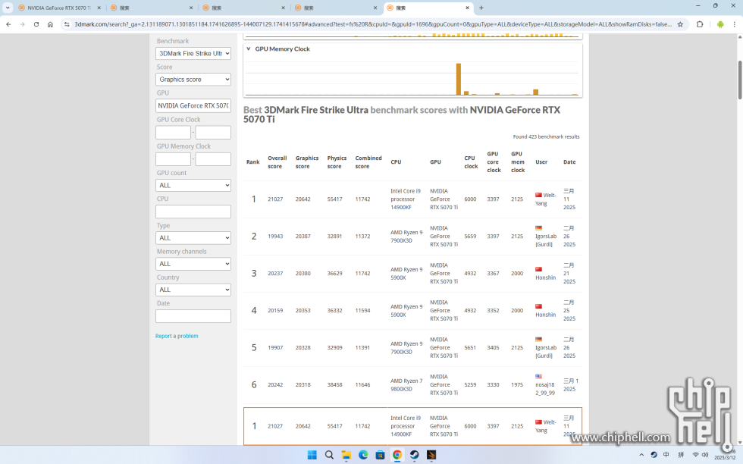Open user IgorsLab [Gurdi] in rank 2 row
Viewport: 743px width, 464px height.
coord(546,240)
